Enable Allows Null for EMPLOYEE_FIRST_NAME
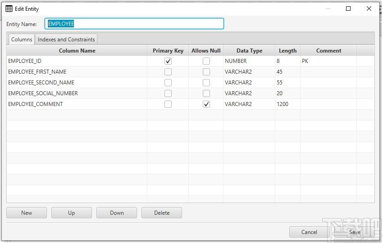 point(206,72)
